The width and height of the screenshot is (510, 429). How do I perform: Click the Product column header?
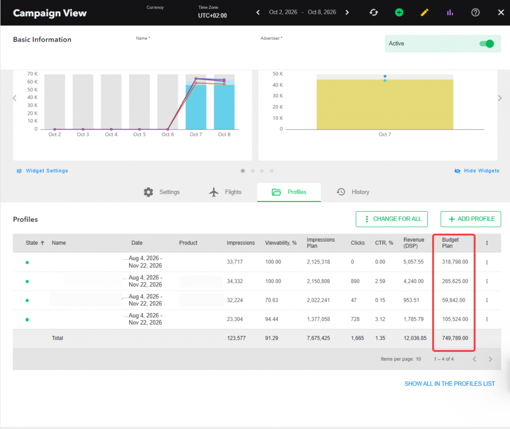[x=188, y=243]
